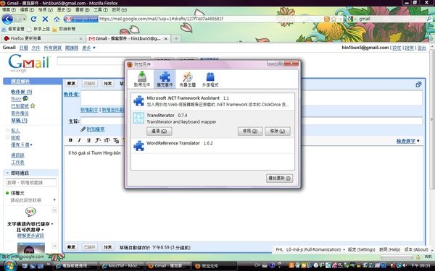Click Settings in transliterator status bar
Viewport: 435px width, 271px height.
(361, 249)
